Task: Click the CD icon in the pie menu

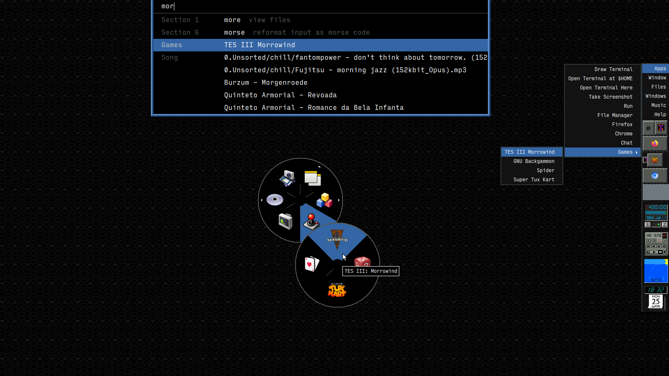Action: point(275,200)
